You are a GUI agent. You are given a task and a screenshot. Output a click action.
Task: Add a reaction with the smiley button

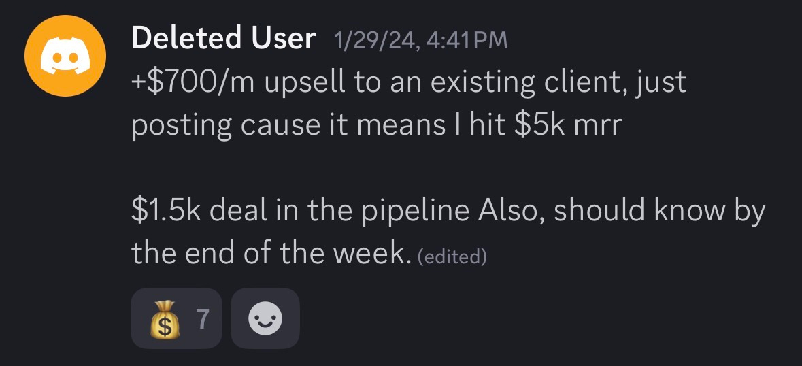pyautogui.click(x=265, y=318)
